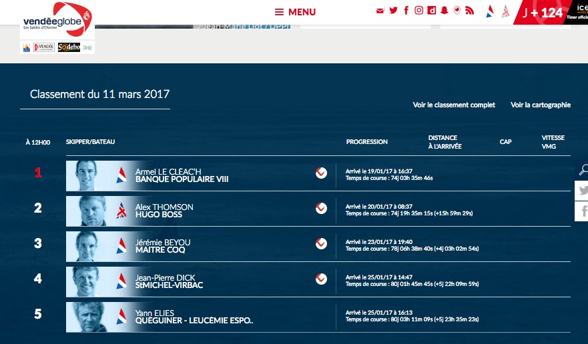The height and width of the screenshot is (344, 588).
Task: Open the RSS feed icon
Action: [x=469, y=10]
